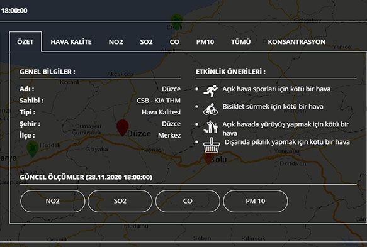Image resolution: width=367 pixels, height=247 pixels.
Task: Click the SO2 measurement pill button
Action: point(120,201)
